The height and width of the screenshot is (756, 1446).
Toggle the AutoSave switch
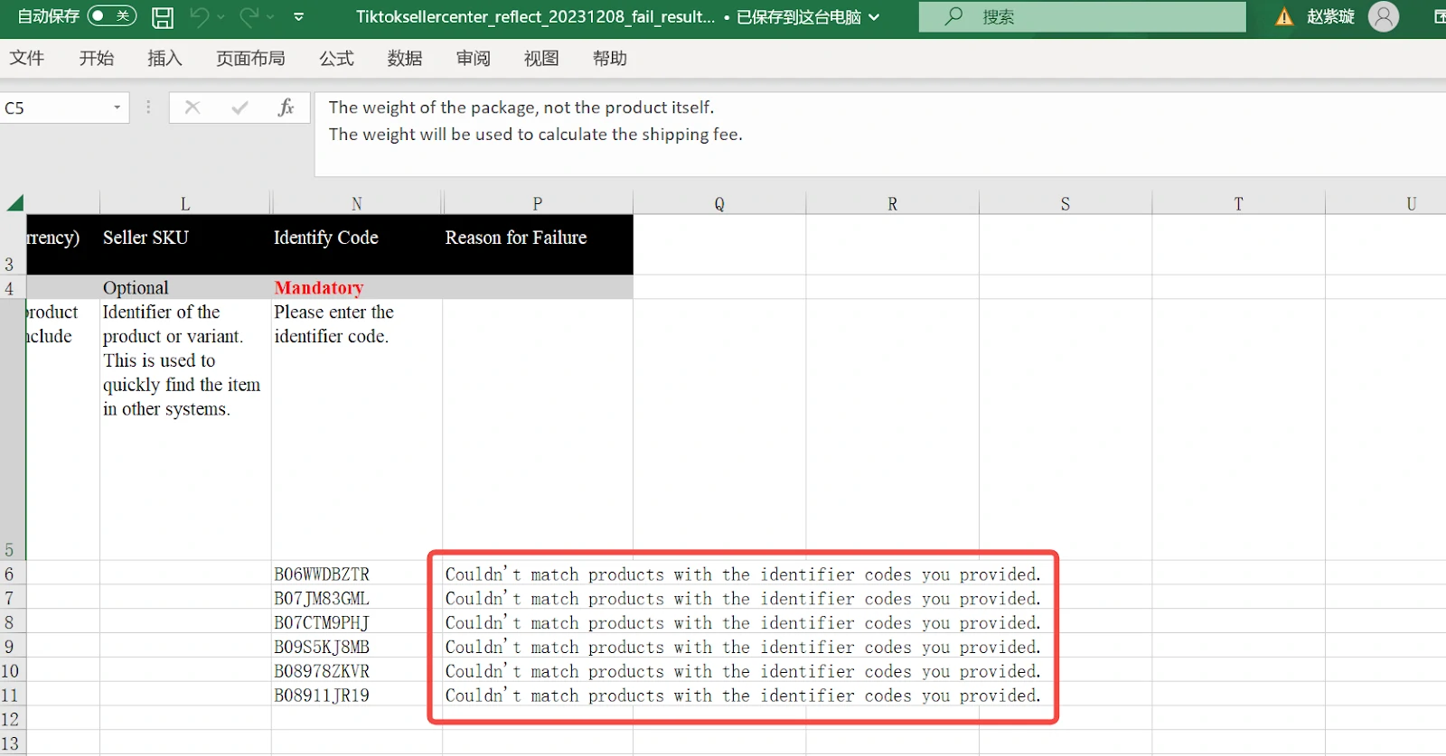111,16
